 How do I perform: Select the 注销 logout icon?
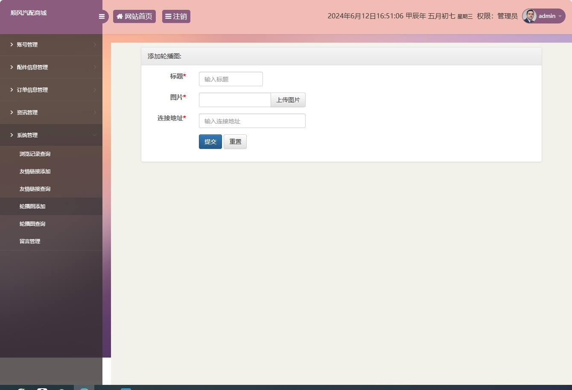tap(169, 16)
